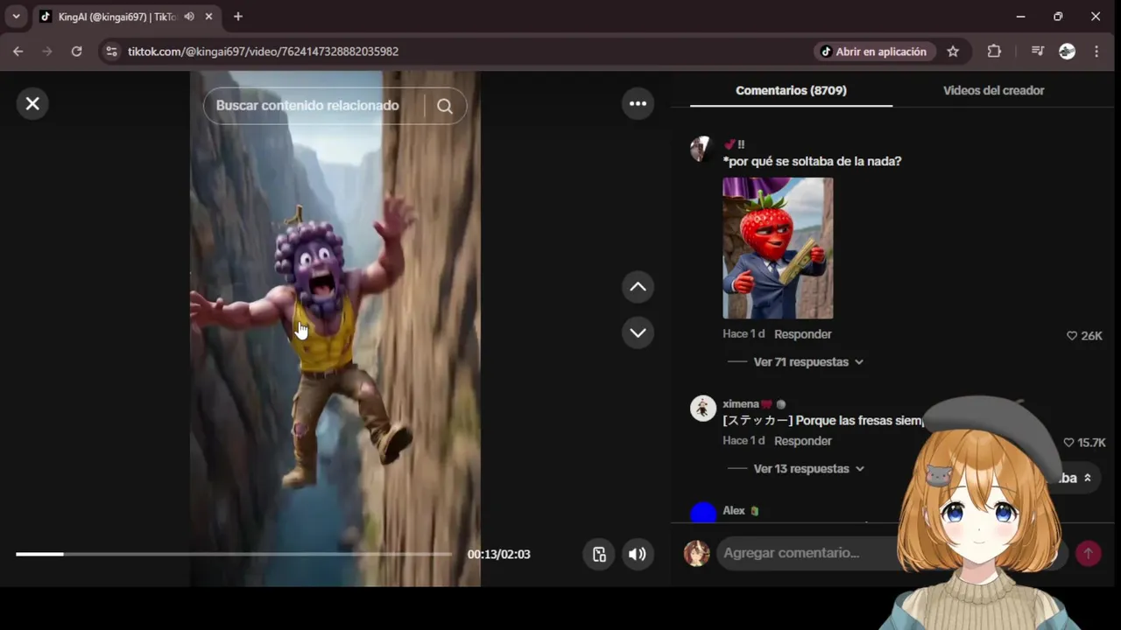The height and width of the screenshot is (630, 1121).
Task: Go back in browser history
Action: (18, 52)
